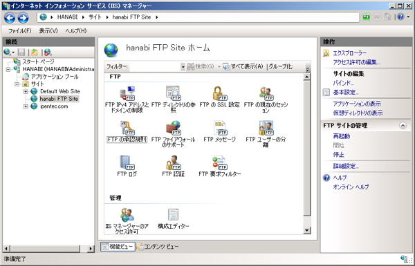
Task: Expand the ipentec.com node
Action: pos(26,106)
